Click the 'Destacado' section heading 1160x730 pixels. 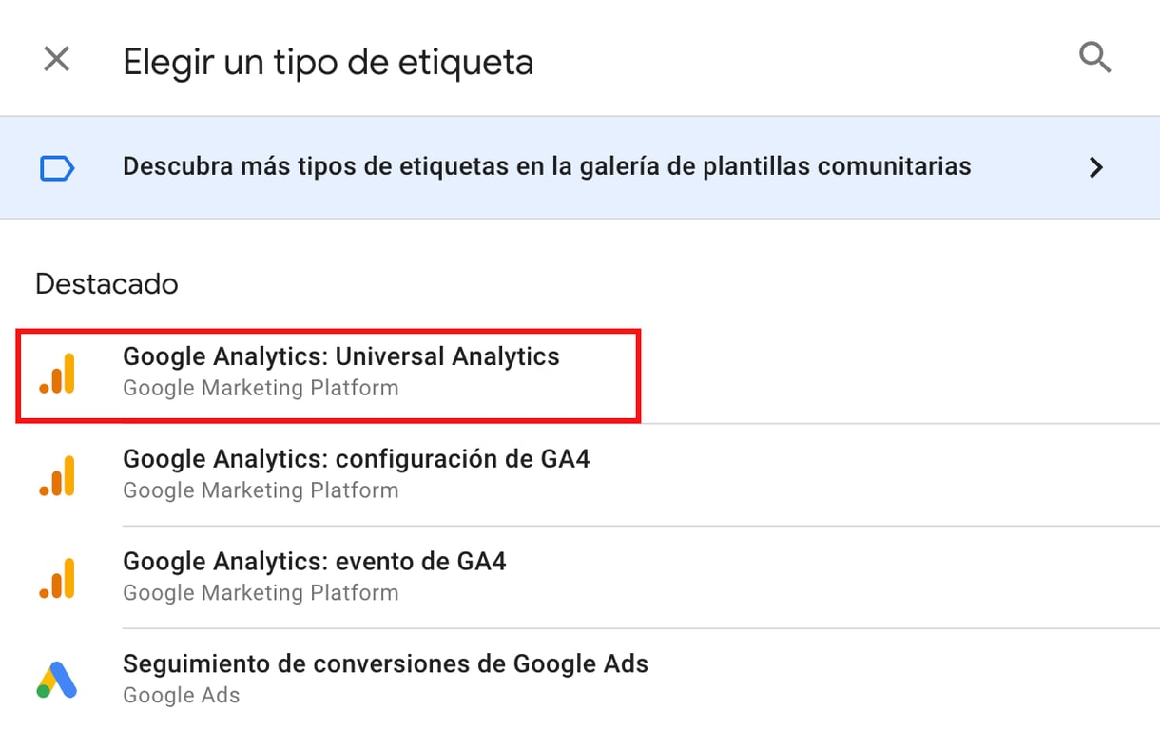tap(106, 284)
